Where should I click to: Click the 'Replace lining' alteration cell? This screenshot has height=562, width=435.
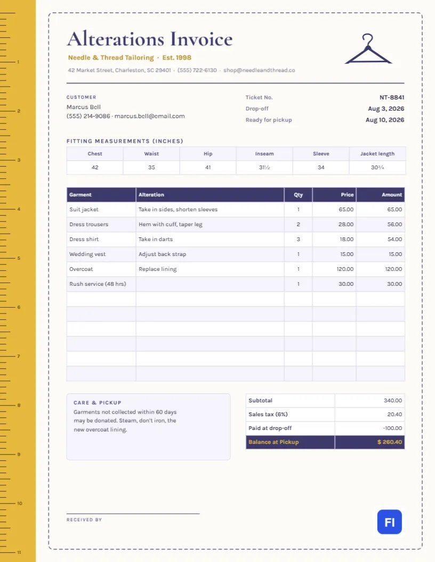[210, 269]
